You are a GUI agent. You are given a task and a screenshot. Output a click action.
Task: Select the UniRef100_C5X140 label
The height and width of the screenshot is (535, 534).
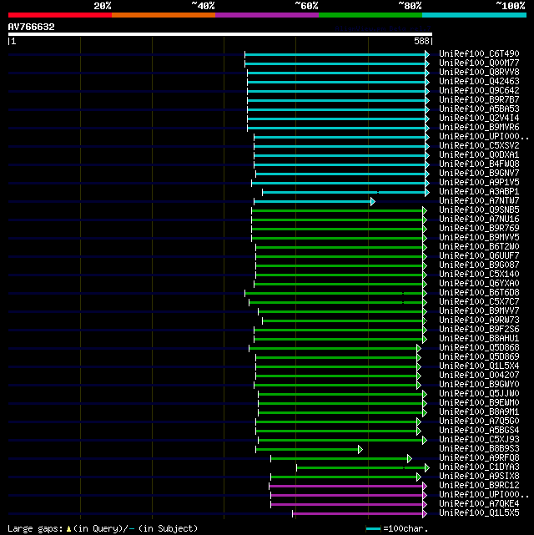(479, 275)
